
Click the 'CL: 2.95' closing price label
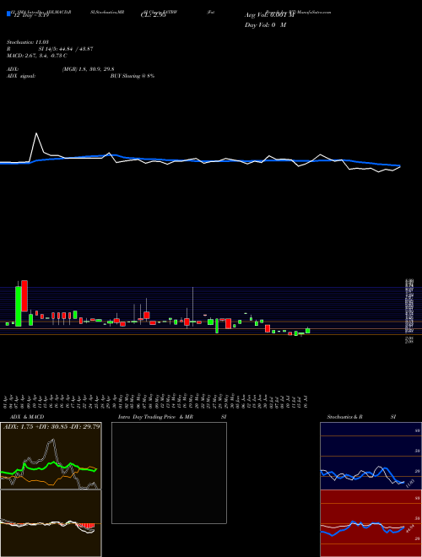click(152, 15)
